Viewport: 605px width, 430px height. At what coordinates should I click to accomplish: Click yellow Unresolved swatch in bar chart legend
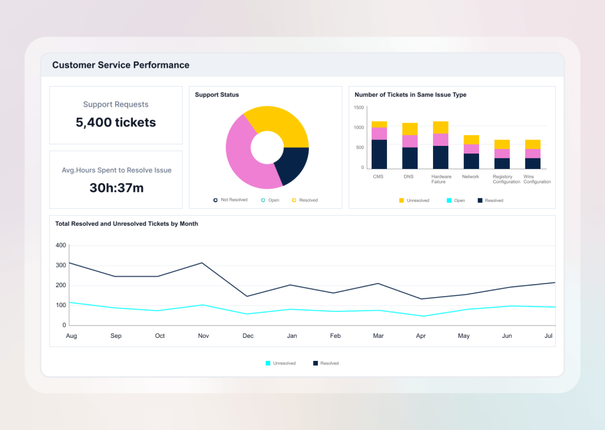pyautogui.click(x=401, y=201)
